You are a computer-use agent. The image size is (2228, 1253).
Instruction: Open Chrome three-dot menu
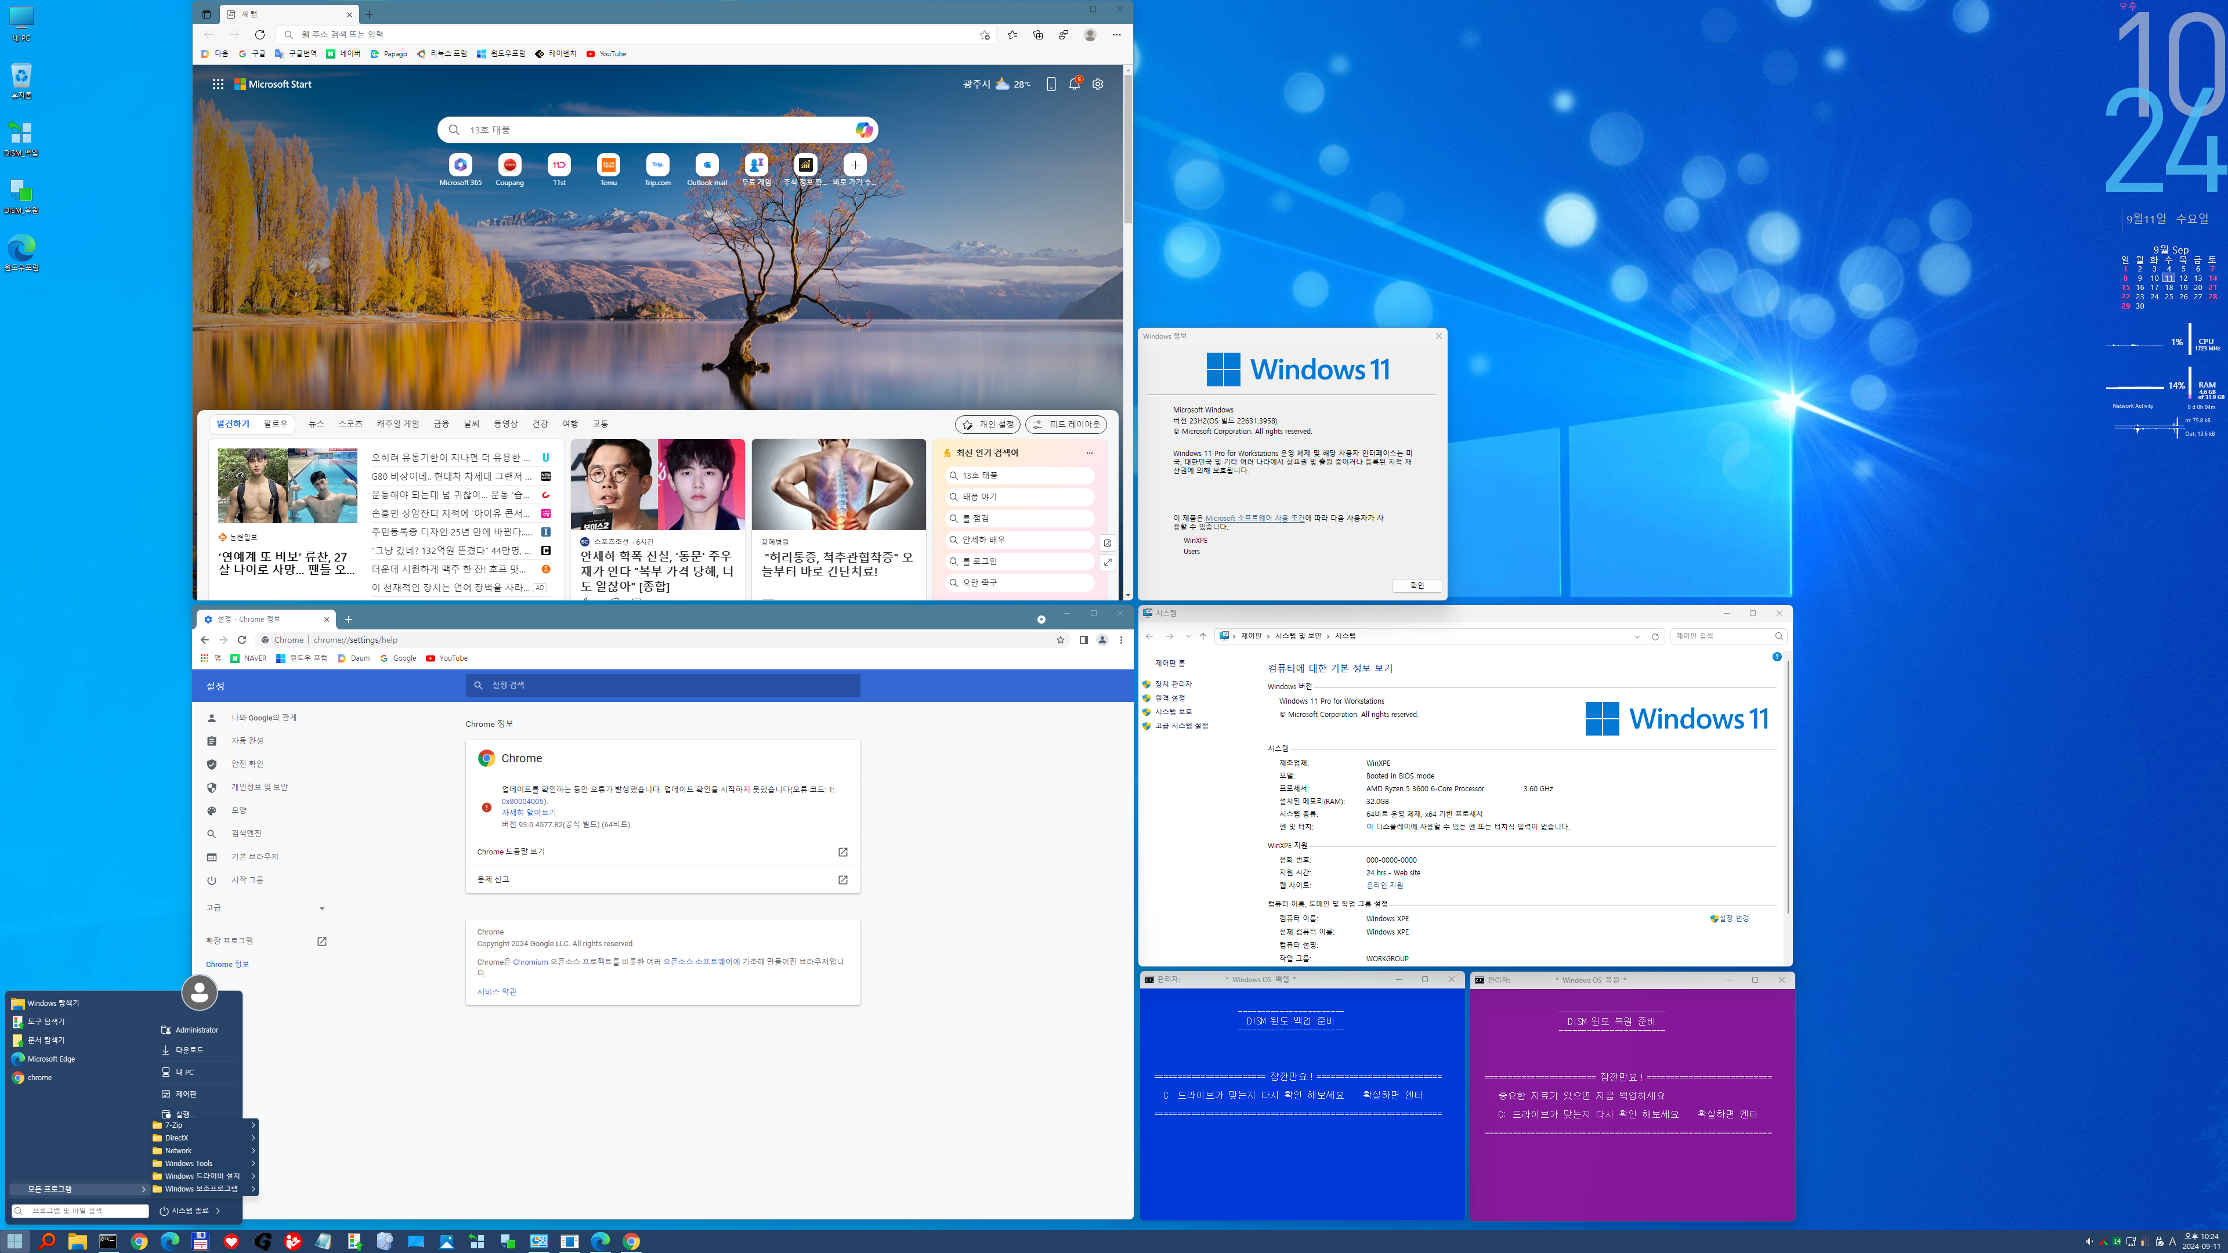click(1121, 640)
